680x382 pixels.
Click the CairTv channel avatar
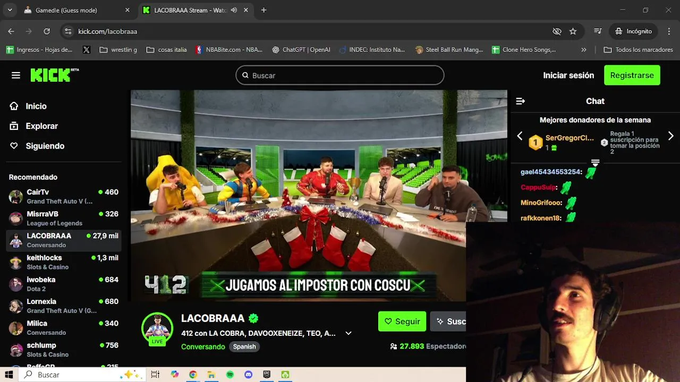pos(16,197)
